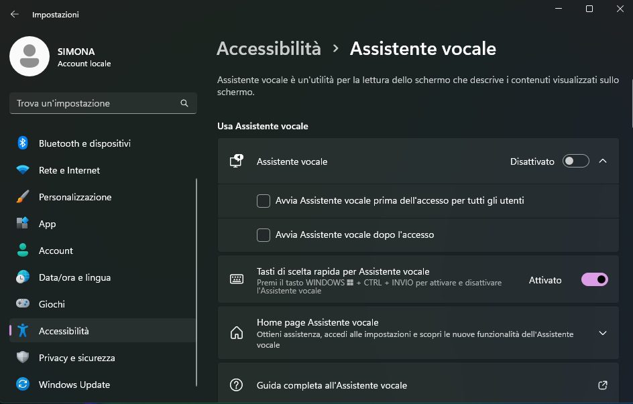Screen dimensions: 633x404
Task: Click the Wi-Fi network icon
Action: (x=23, y=170)
